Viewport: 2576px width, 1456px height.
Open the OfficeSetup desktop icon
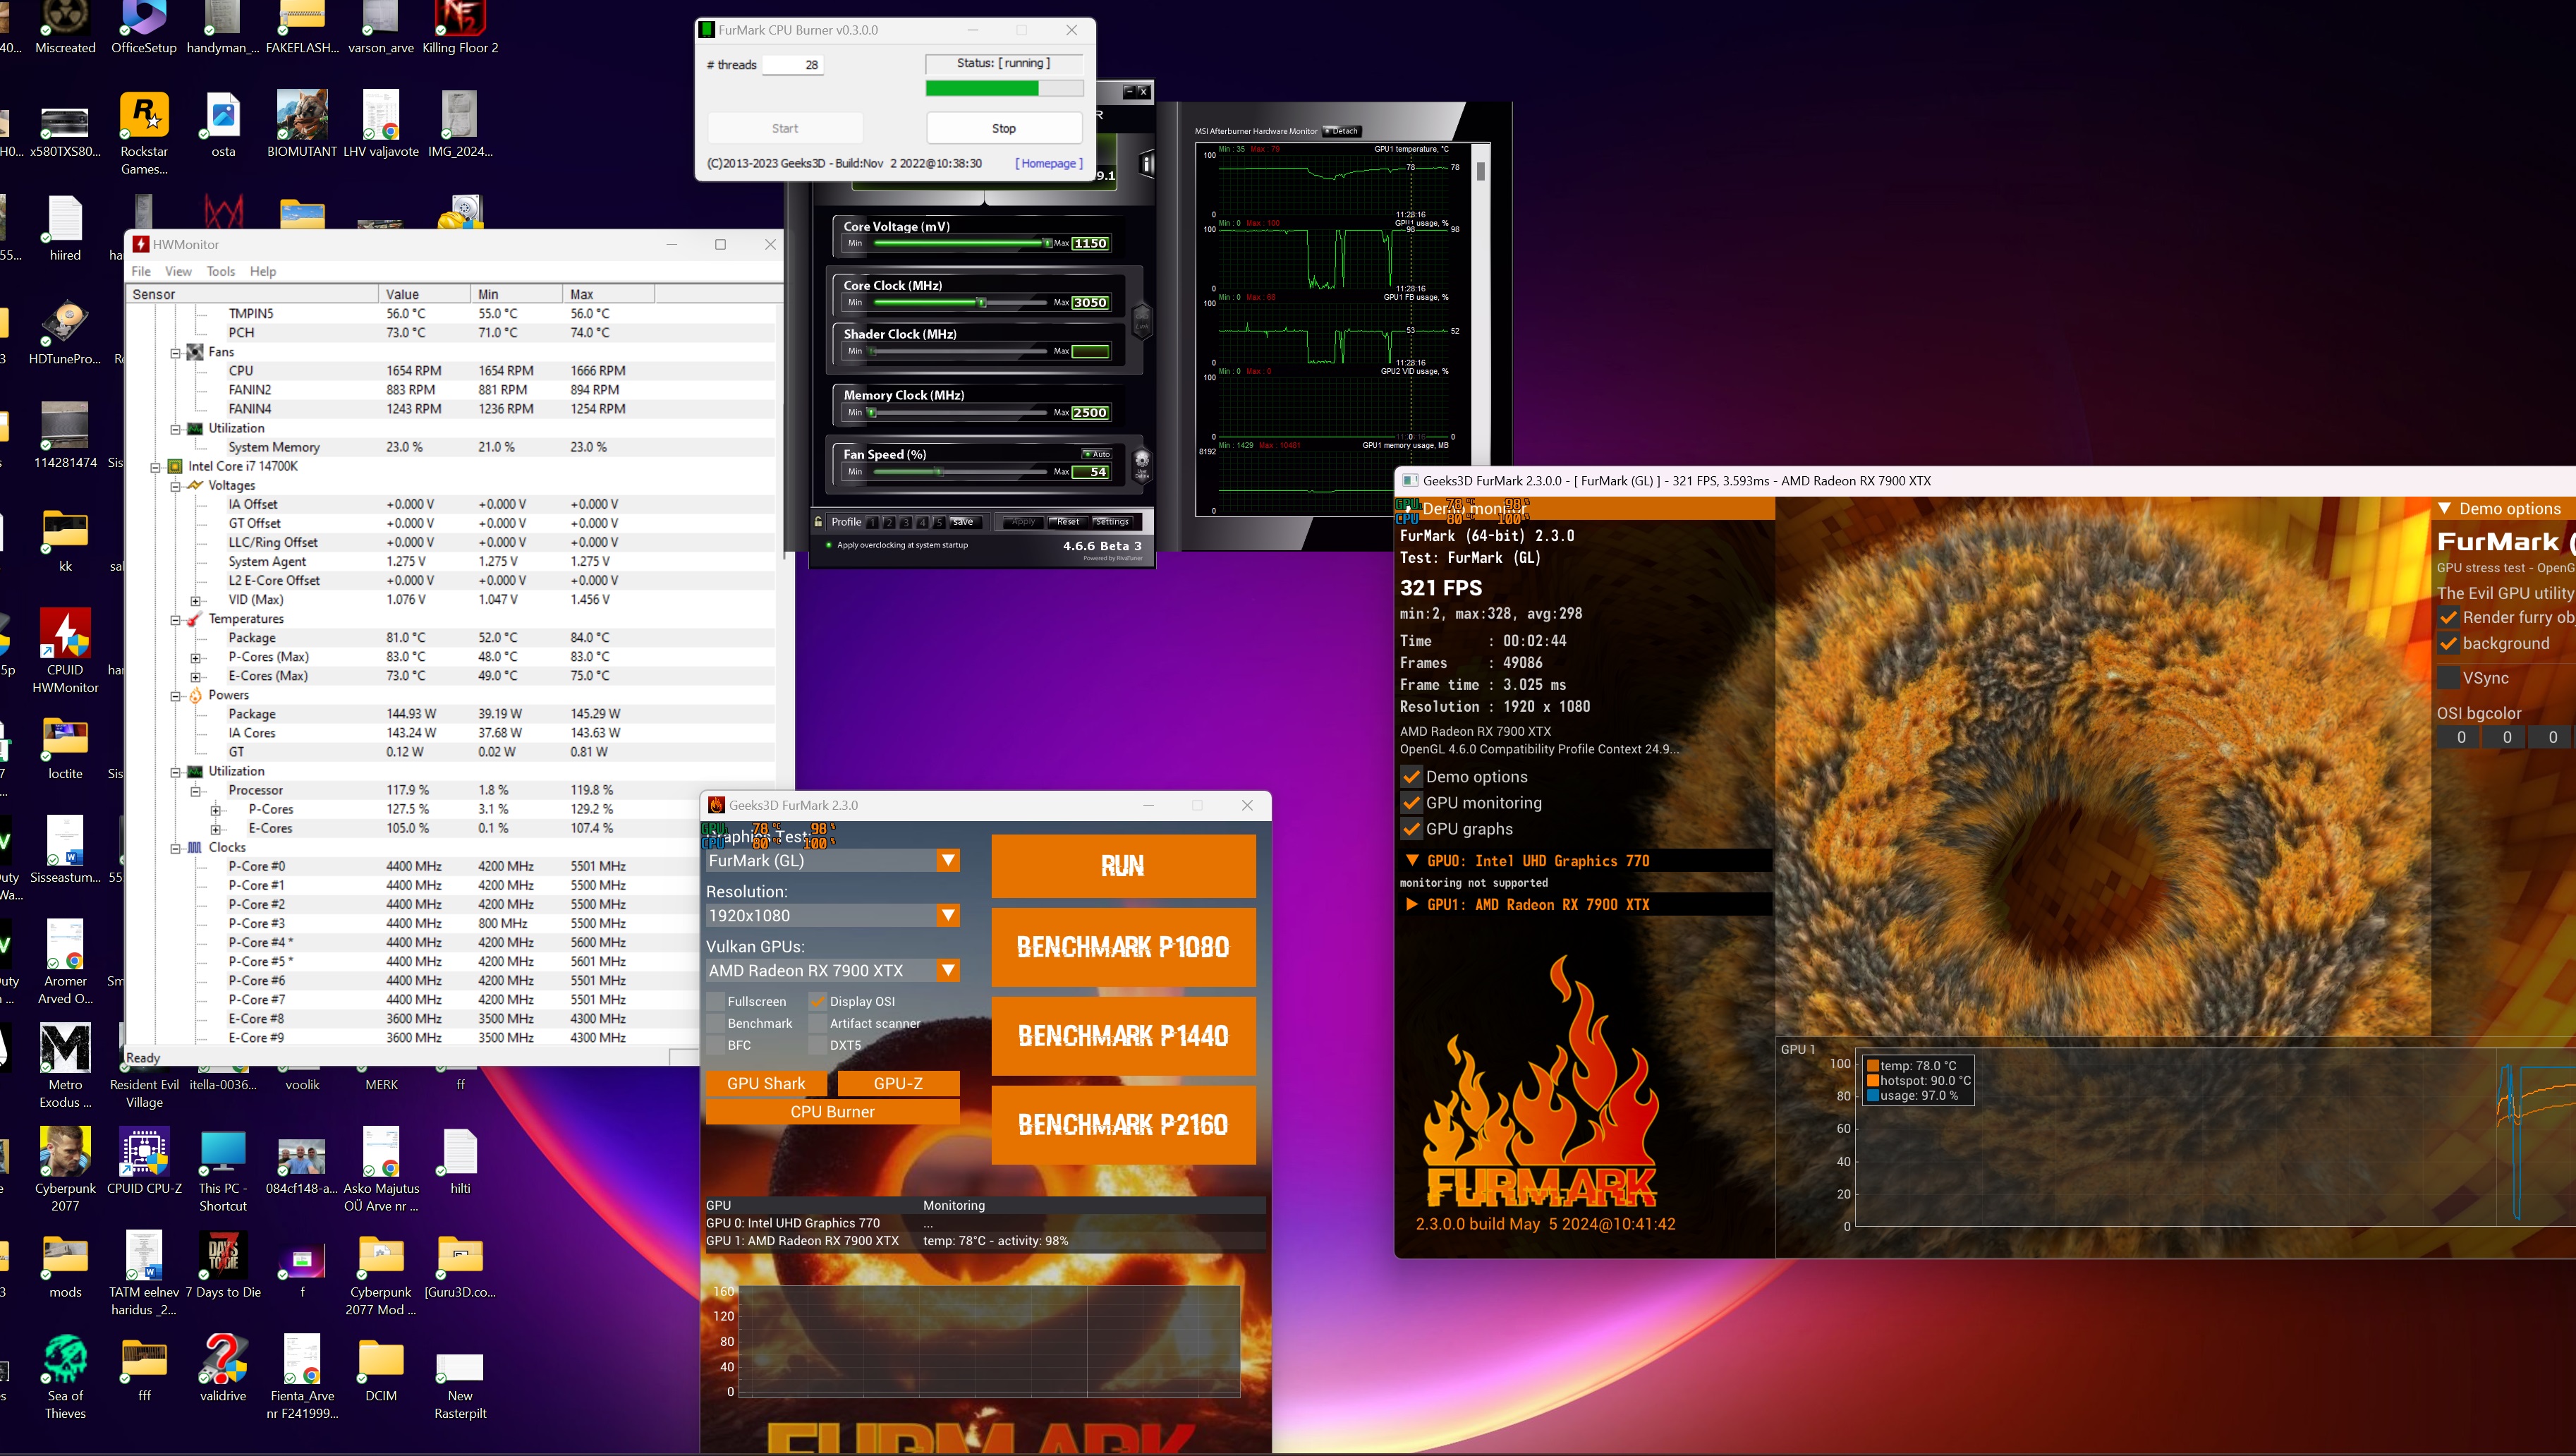point(144,28)
